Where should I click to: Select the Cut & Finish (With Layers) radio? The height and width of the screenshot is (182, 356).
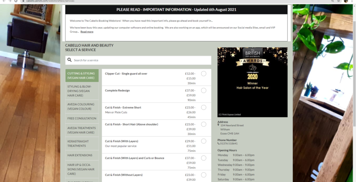click(204, 141)
